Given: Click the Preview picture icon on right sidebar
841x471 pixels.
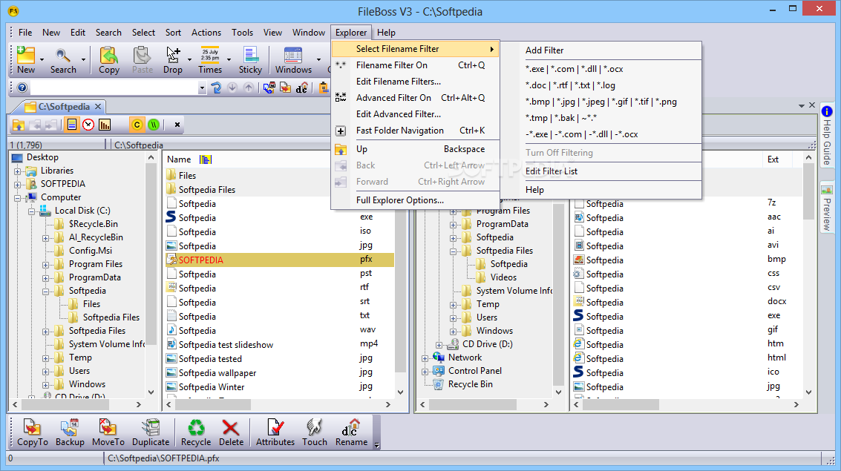Looking at the screenshot, I should pos(826,190).
